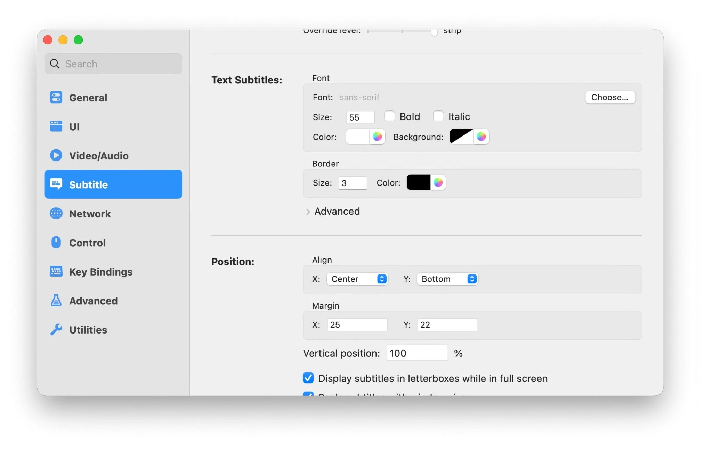Enable the Italic checkbox
This screenshot has height=452, width=712.
[x=438, y=116]
